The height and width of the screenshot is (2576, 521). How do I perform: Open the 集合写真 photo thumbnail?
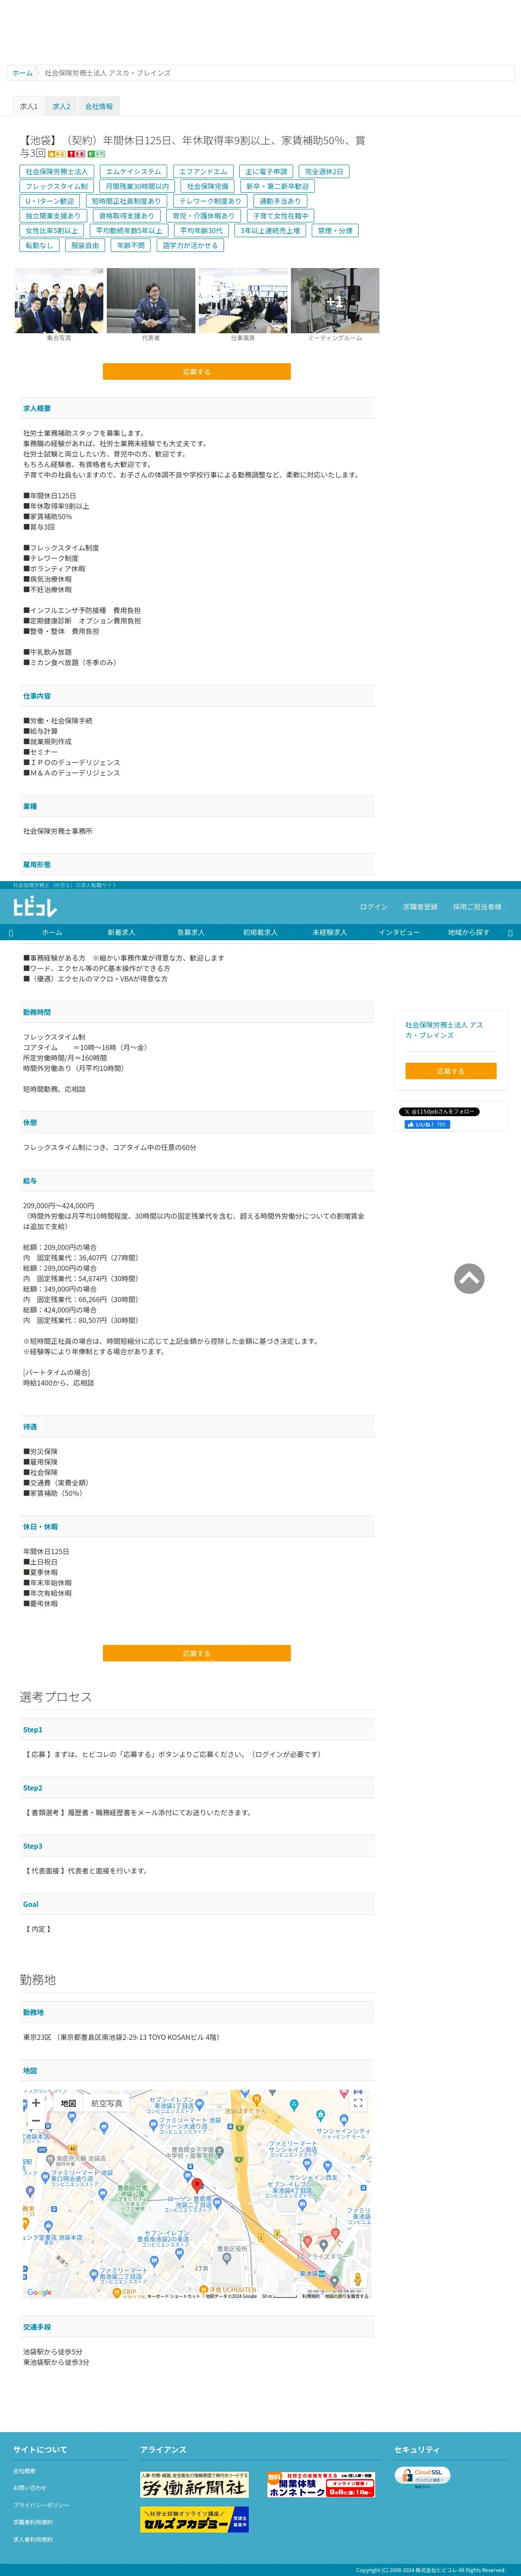click(x=59, y=300)
